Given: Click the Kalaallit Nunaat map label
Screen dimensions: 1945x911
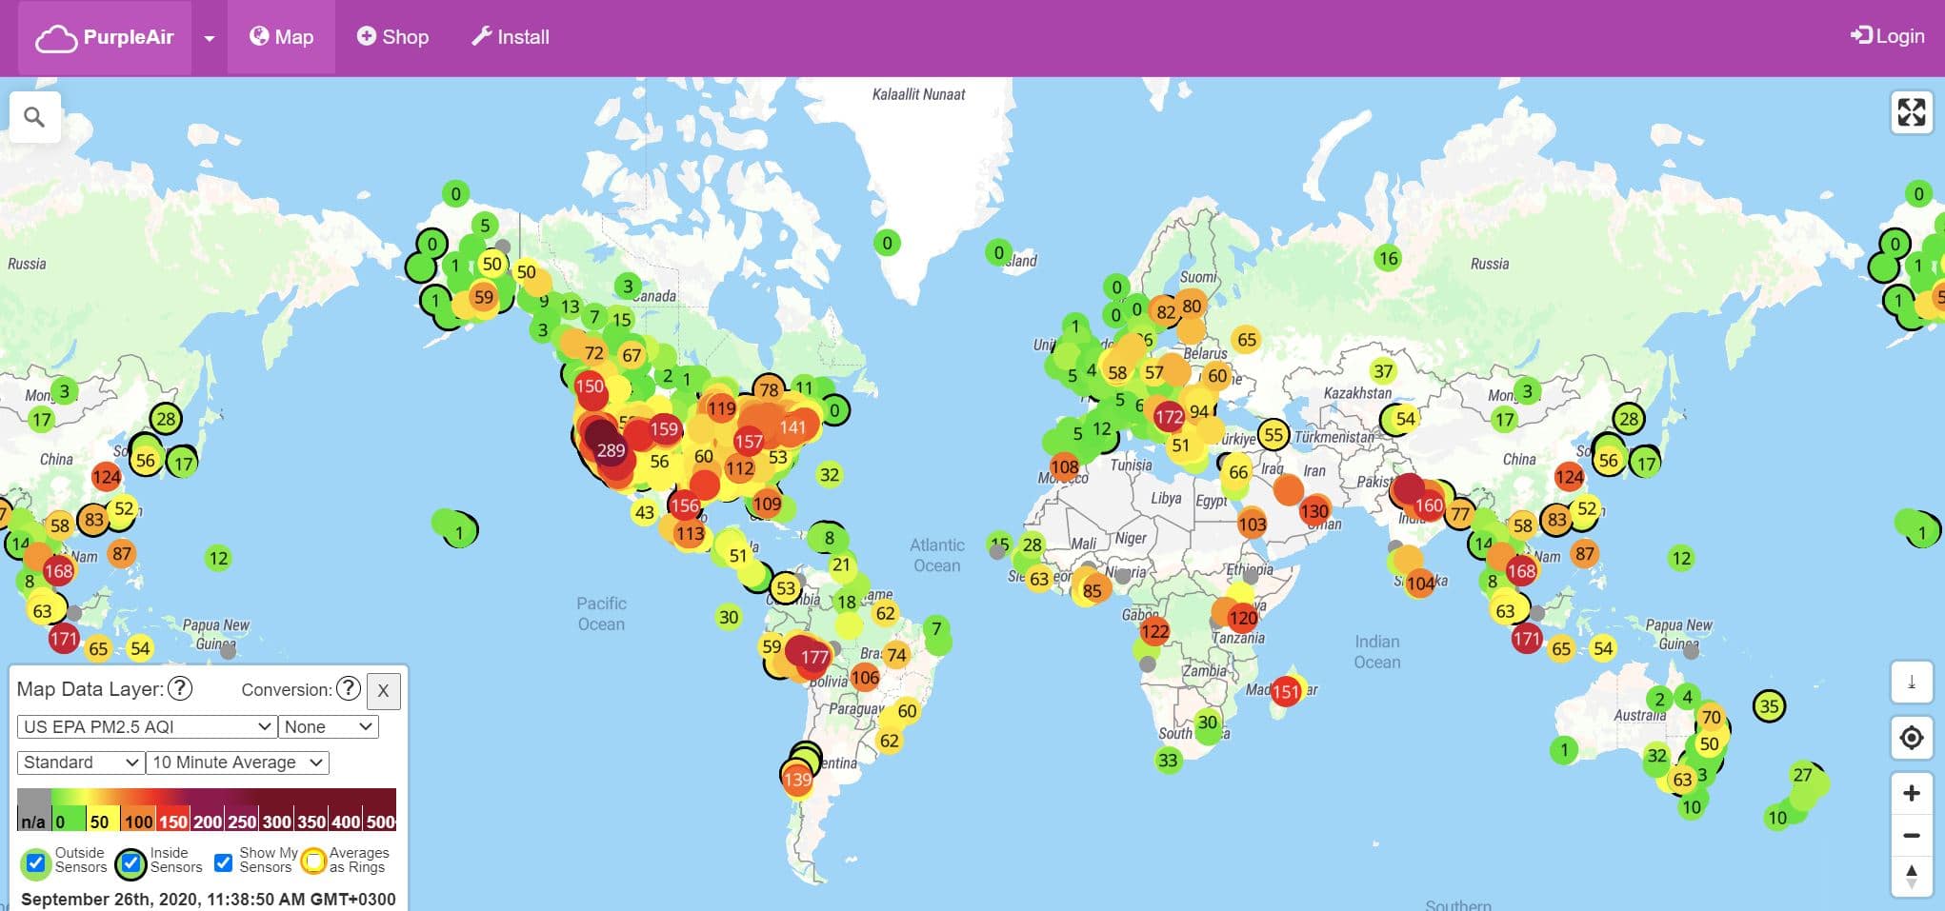Looking at the screenshot, I should [918, 94].
